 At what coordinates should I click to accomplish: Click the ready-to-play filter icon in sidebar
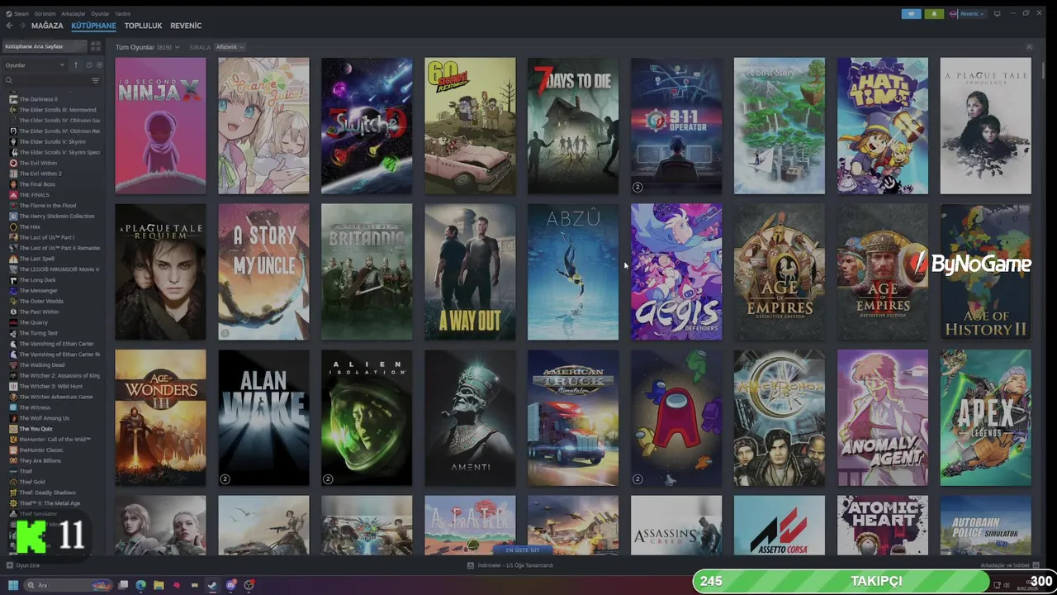click(100, 65)
